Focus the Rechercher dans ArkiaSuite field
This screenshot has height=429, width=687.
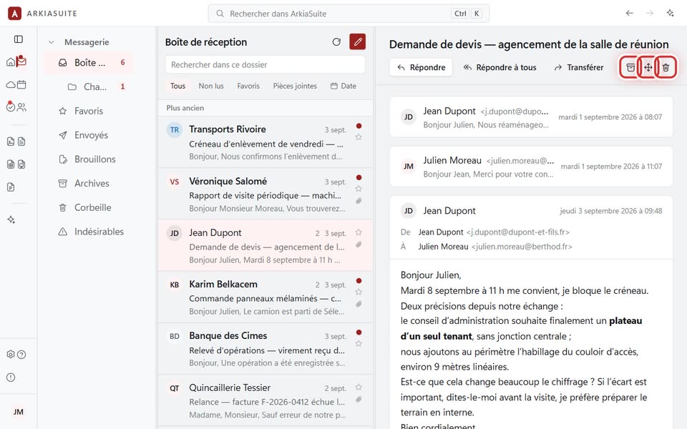[x=349, y=14]
